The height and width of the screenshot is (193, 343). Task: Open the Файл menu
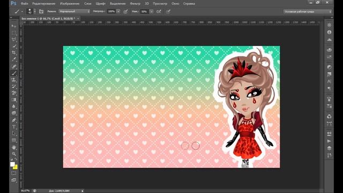pyautogui.click(x=24, y=4)
